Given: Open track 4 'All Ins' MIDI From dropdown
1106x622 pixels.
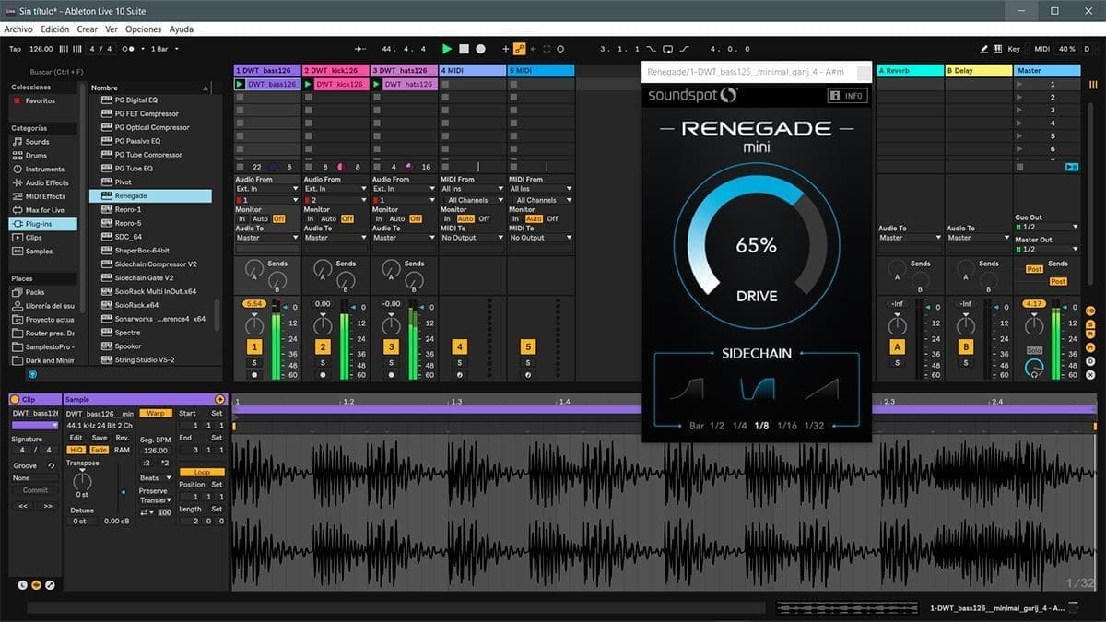Looking at the screenshot, I should click(x=472, y=189).
